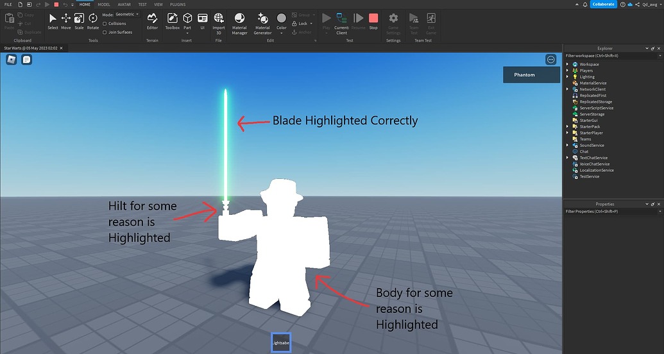Pick the Color swatch circle
This screenshot has height=354, width=664.
click(x=282, y=18)
